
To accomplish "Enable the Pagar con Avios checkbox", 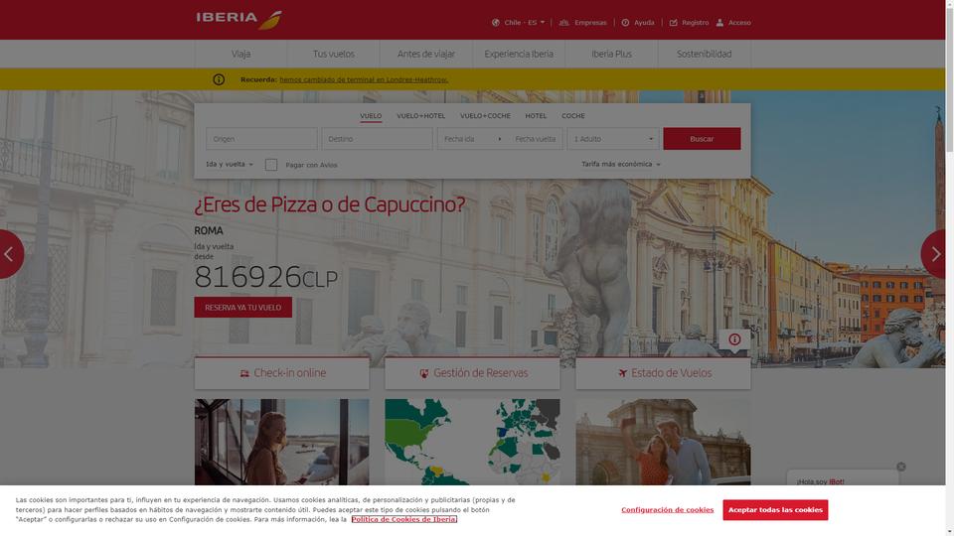I will pyautogui.click(x=271, y=165).
